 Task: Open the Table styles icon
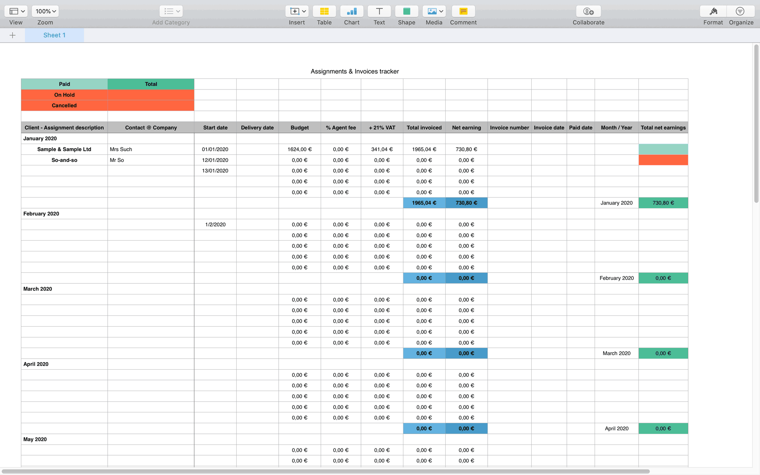click(324, 11)
